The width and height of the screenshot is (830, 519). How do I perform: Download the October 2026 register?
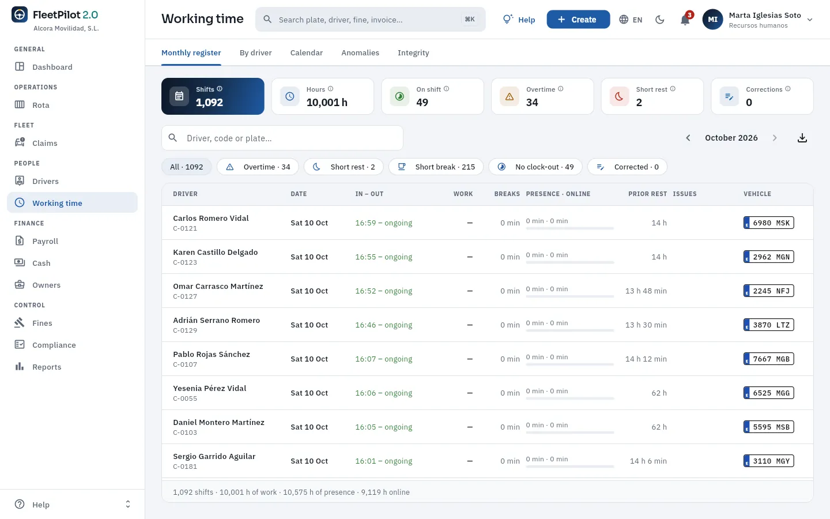pyautogui.click(x=802, y=138)
